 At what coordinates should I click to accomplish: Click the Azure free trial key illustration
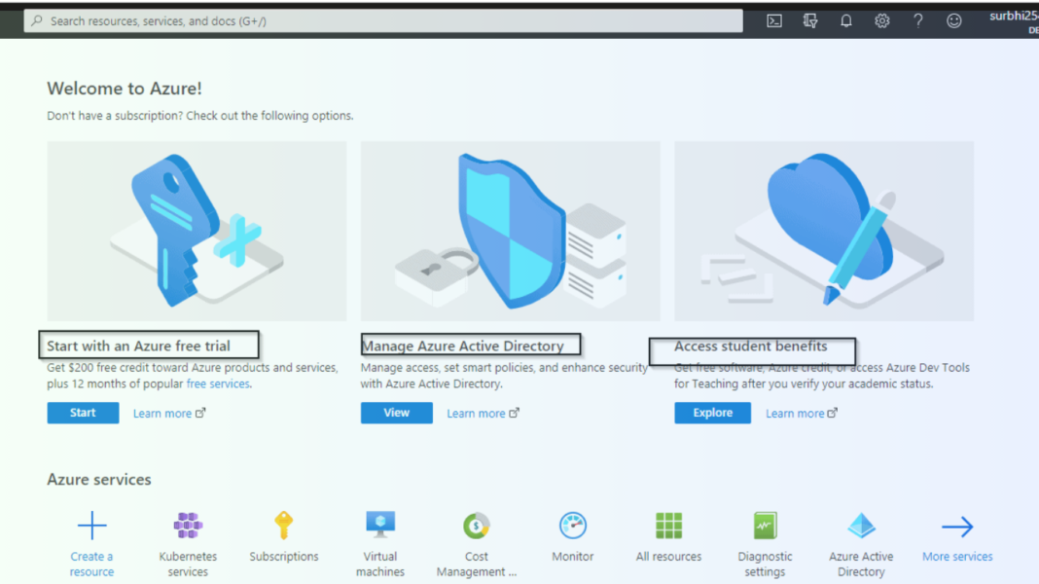(197, 231)
